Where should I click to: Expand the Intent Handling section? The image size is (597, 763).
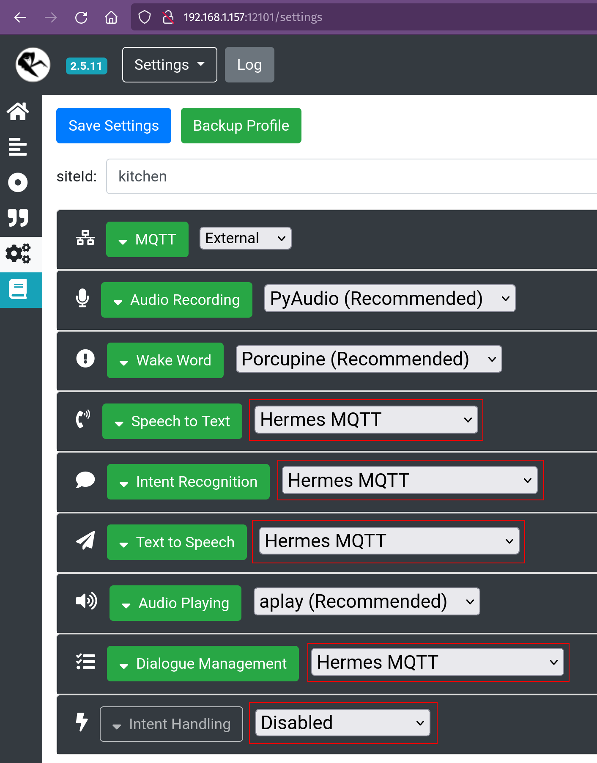point(171,724)
